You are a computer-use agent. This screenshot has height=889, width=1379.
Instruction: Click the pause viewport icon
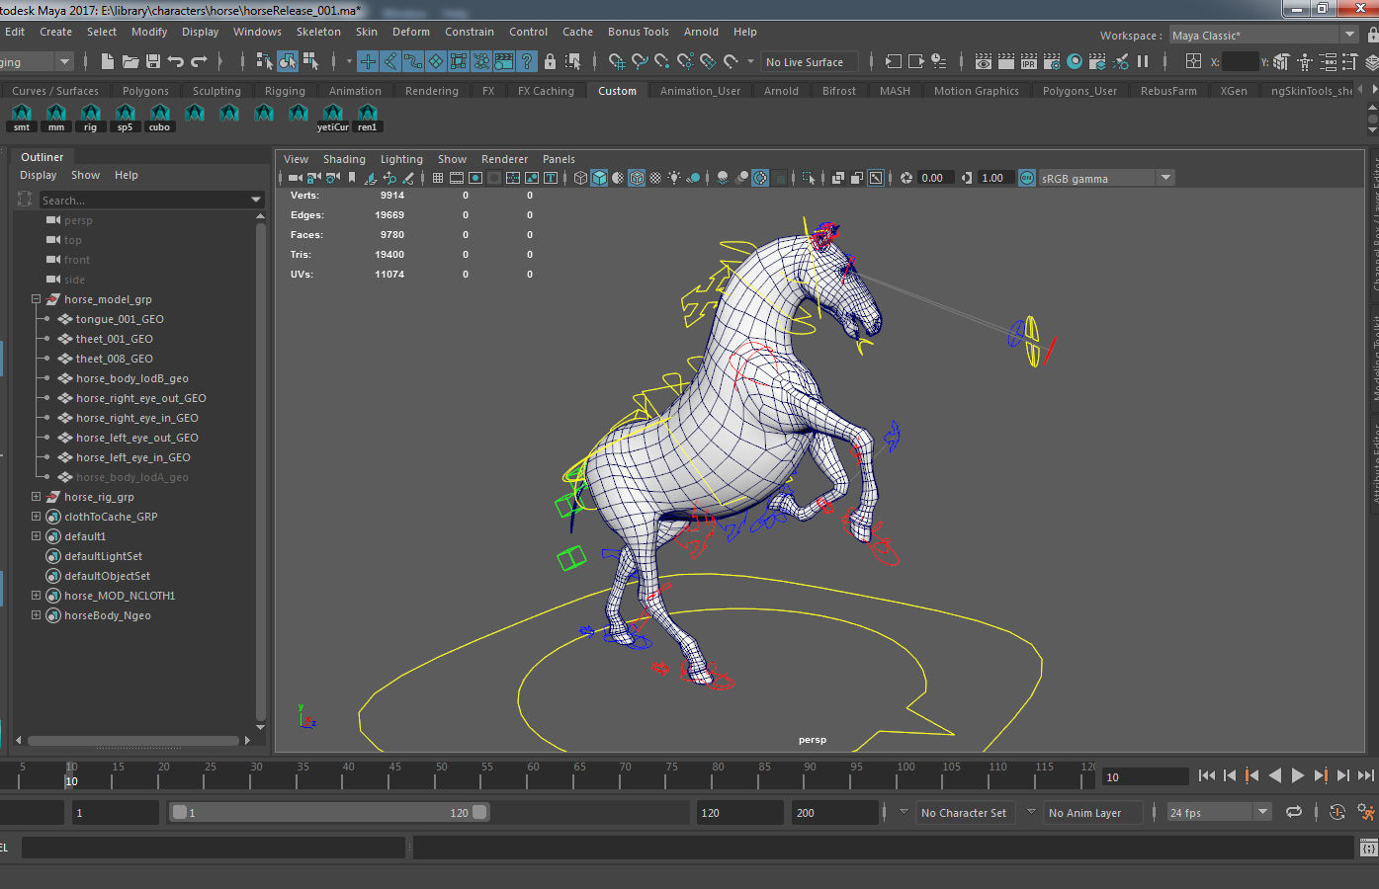1143,61
